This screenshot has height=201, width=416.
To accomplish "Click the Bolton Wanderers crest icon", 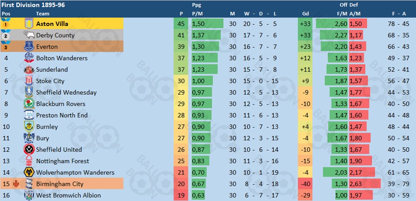I will pos(29,58).
